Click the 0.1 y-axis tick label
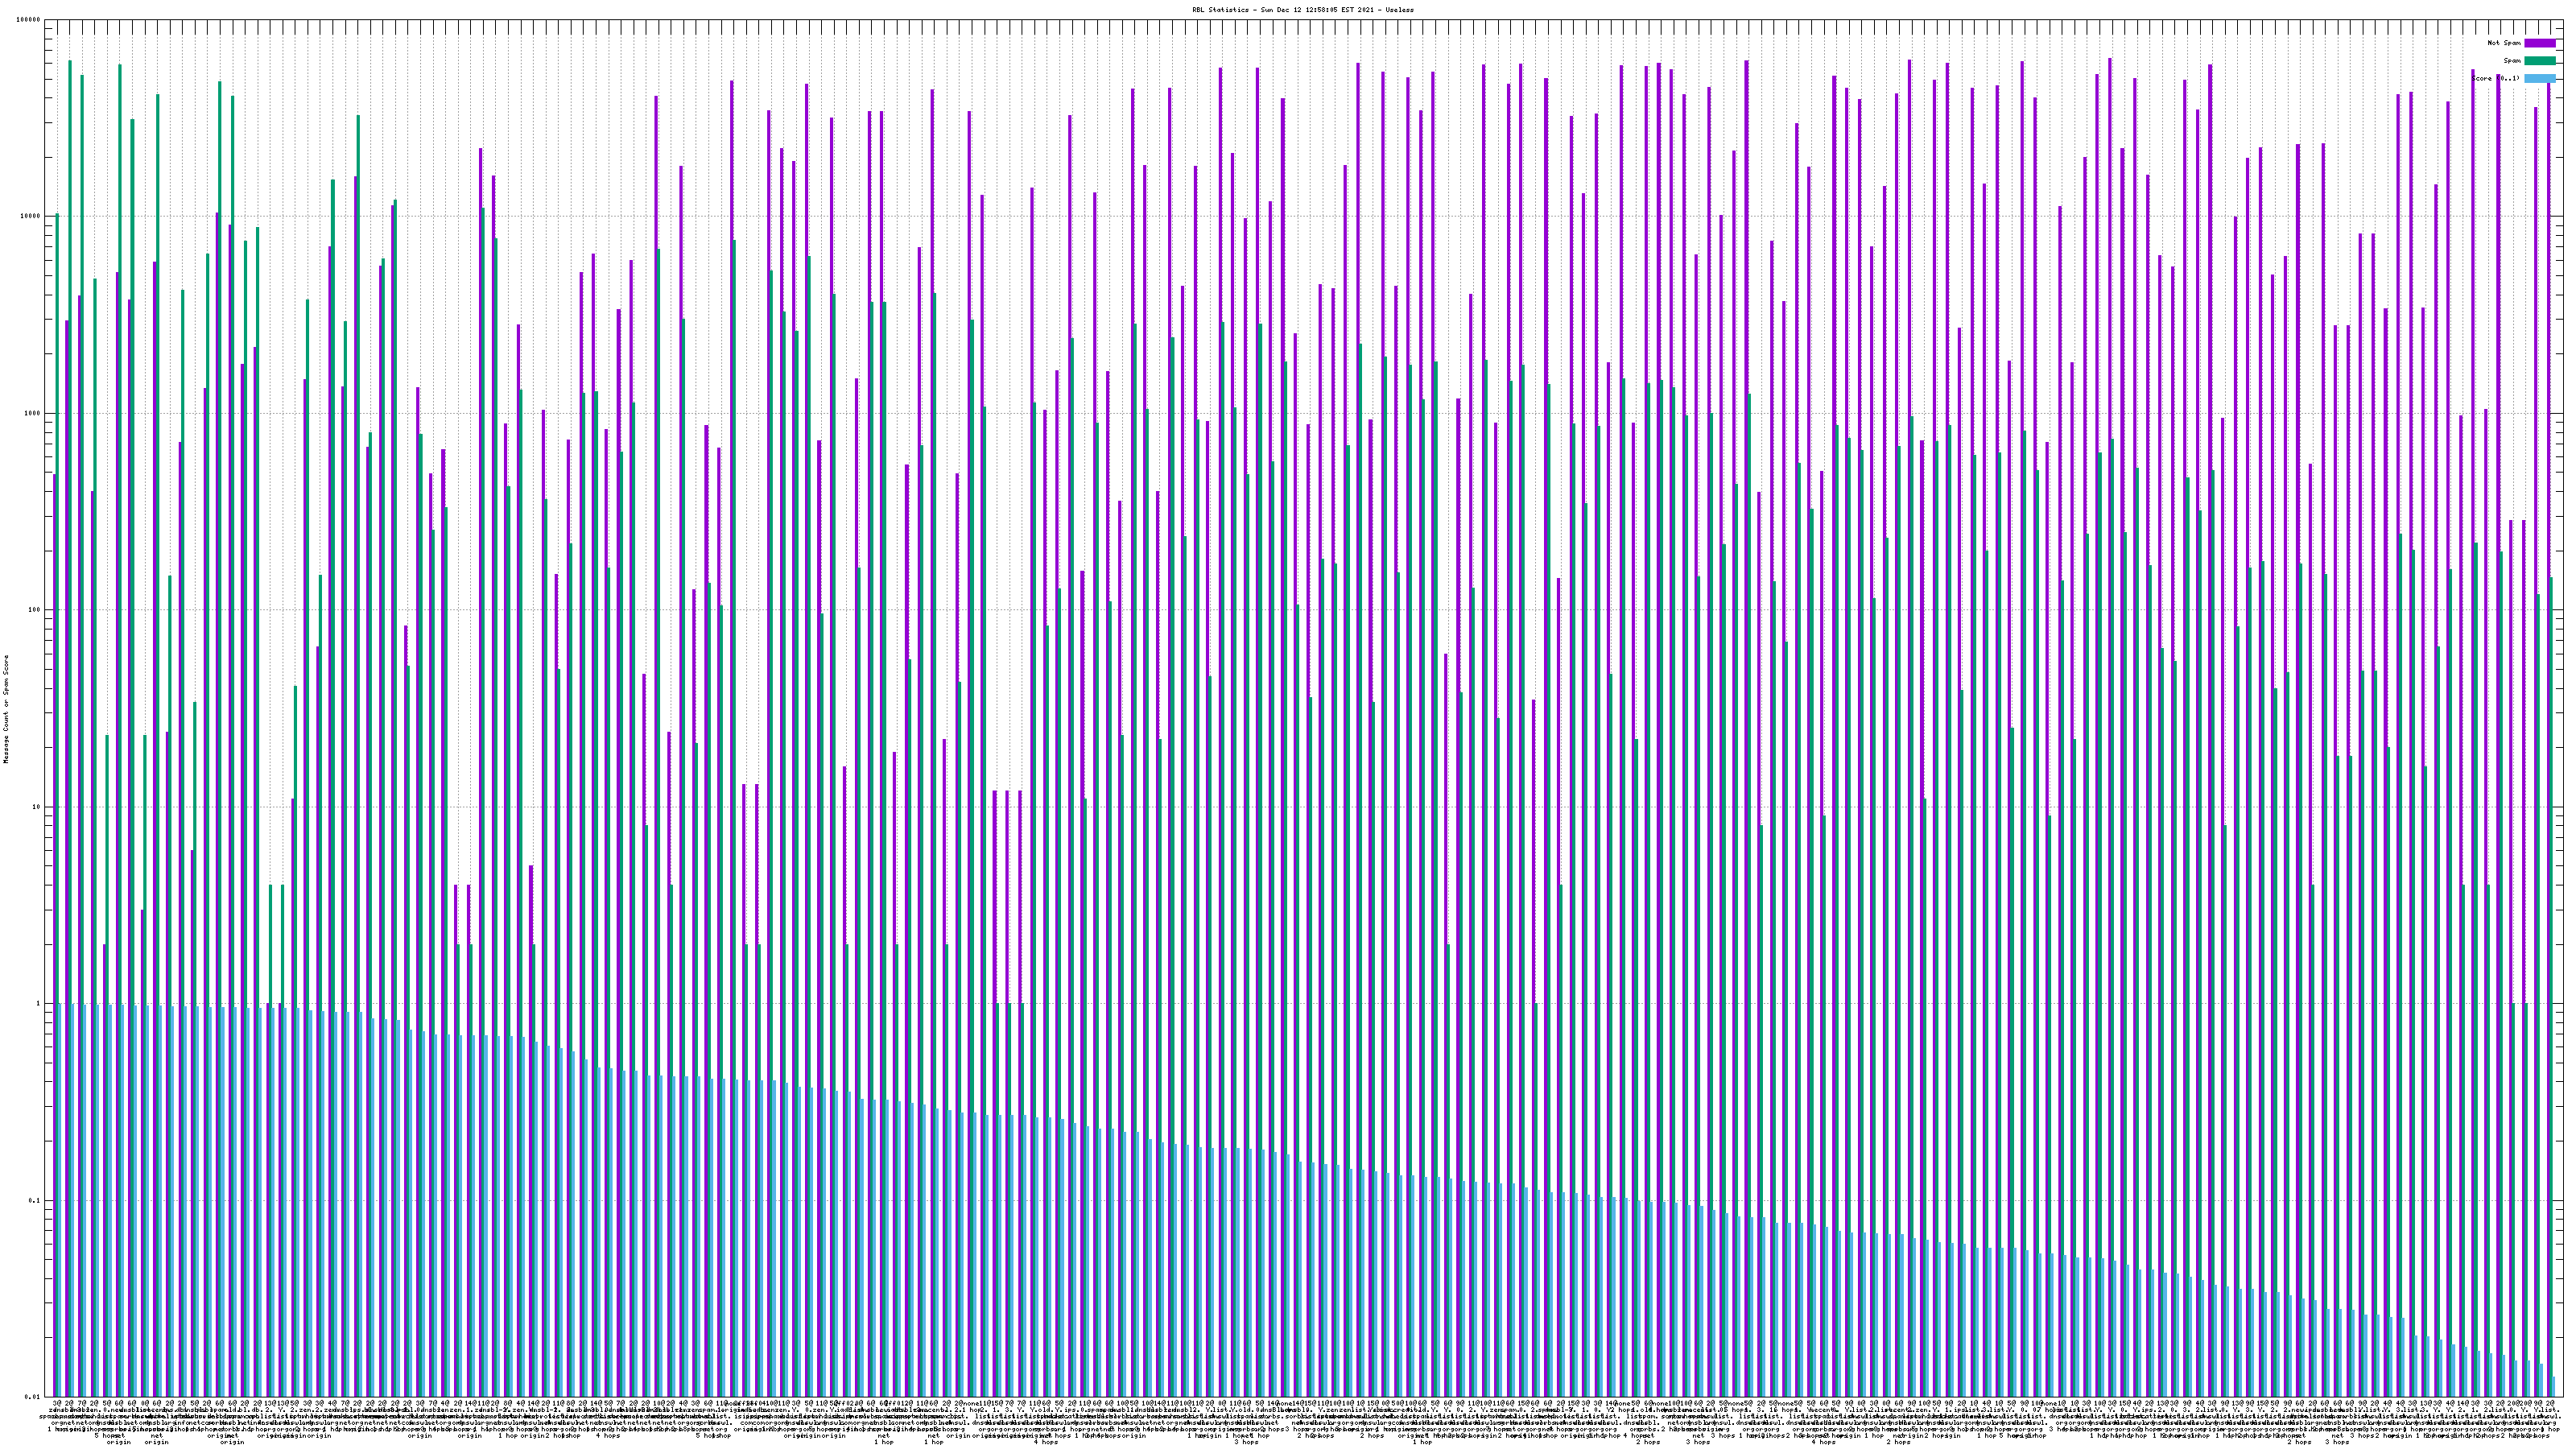The image size is (2576, 1449). (x=35, y=1201)
